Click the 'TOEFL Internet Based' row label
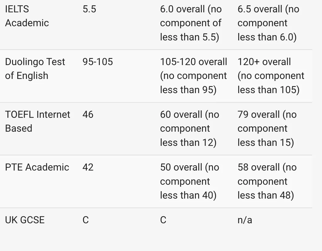The height and width of the screenshot is (251, 322). pos(37,121)
